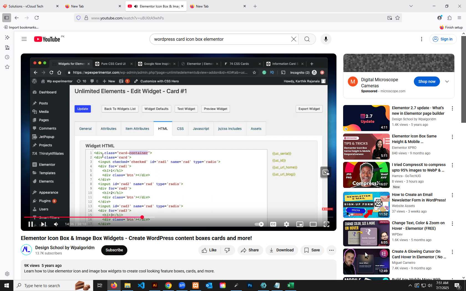
Task: Open Design School by Wpalgoridm channel avatar
Action: point(26,250)
